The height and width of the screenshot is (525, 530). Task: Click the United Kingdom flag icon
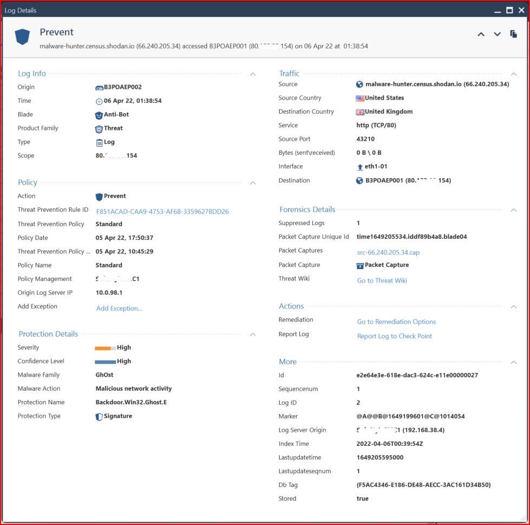(360, 112)
